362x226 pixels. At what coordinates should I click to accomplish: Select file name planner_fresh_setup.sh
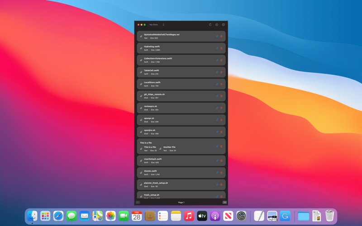point(156,183)
